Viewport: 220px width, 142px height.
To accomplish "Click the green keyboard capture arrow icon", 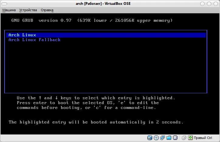I will pyautogui.click(x=190, y=138).
